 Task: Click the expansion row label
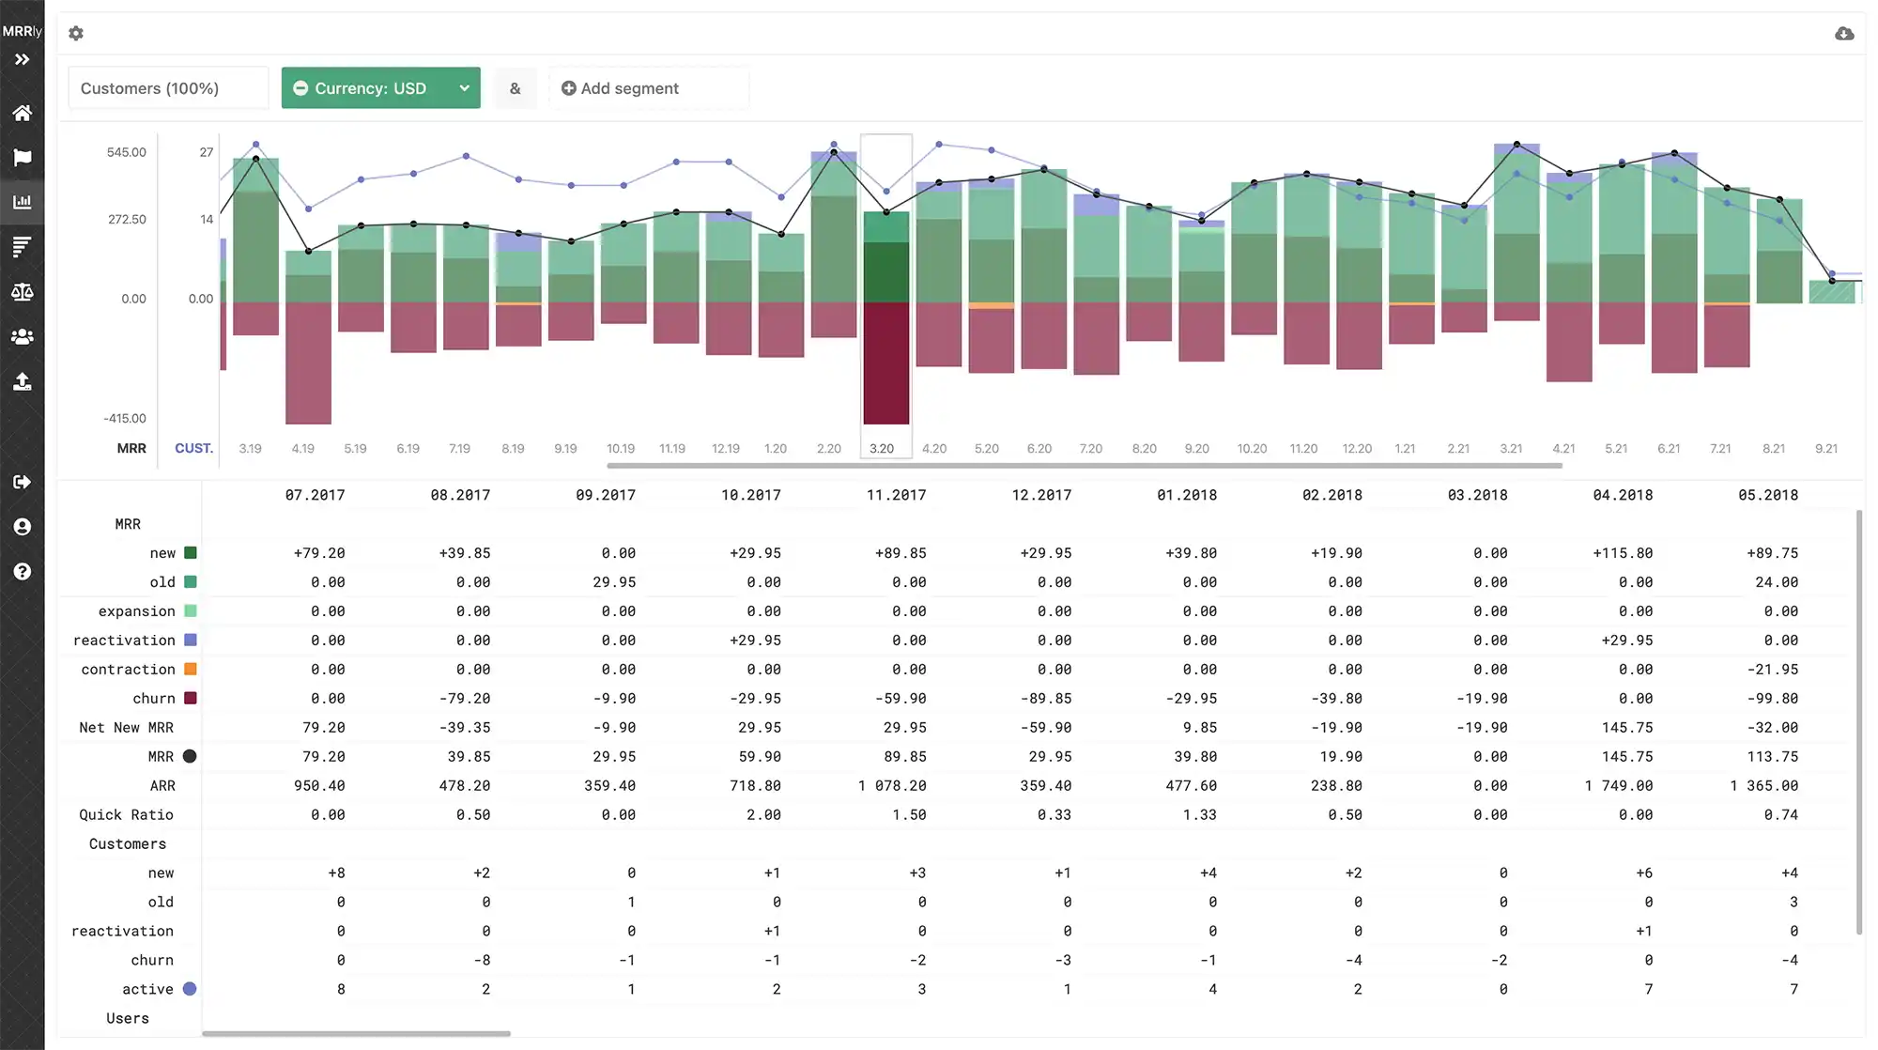pyautogui.click(x=136, y=611)
